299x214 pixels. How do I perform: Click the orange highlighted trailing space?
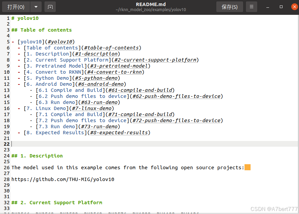click(248, 167)
